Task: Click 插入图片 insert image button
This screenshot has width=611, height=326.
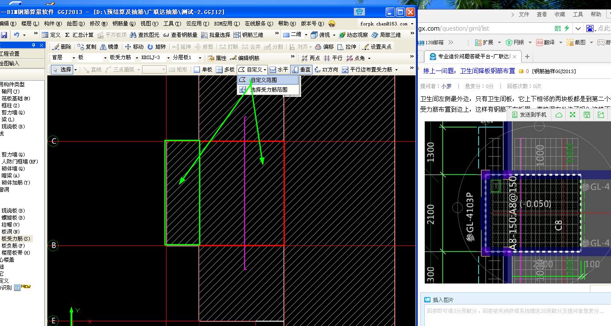Action: click(439, 300)
